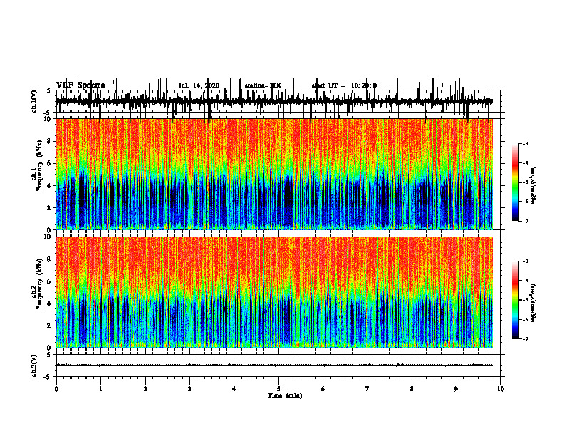Click the '10' kHz tick on ch.2 spectrogram
The height and width of the screenshot is (436, 564).
coord(48,237)
